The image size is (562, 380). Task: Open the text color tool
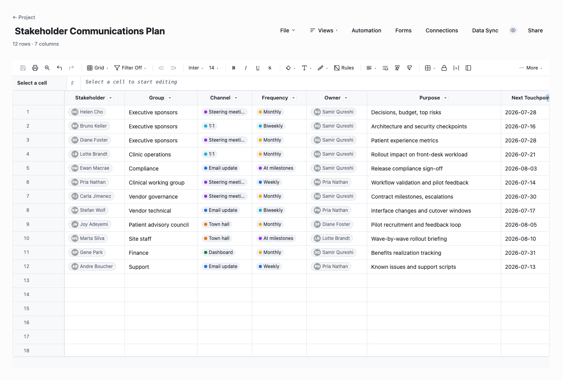pos(306,68)
